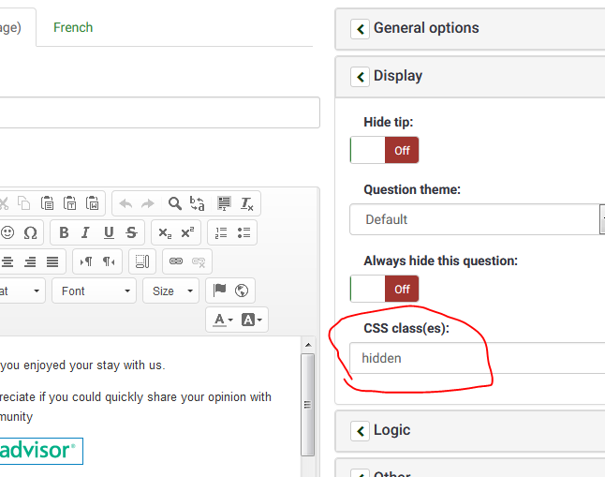Insert a special character (Omega)
This screenshot has width=605, height=477.
tap(30, 232)
